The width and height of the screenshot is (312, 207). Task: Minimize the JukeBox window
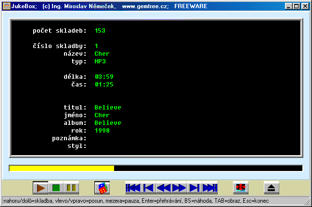288,6
